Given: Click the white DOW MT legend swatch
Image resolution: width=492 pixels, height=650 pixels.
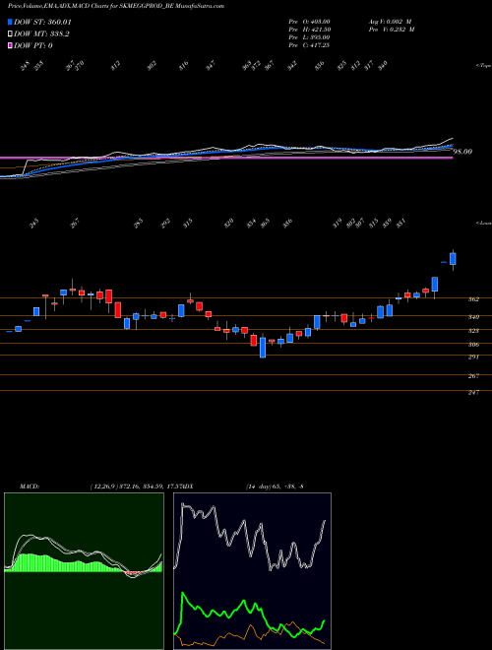Looking at the screenshot, I should point(11,34).
